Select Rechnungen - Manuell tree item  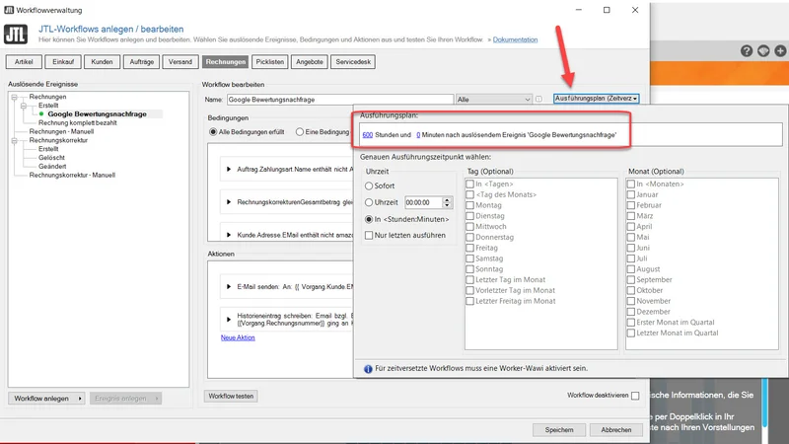61,131
